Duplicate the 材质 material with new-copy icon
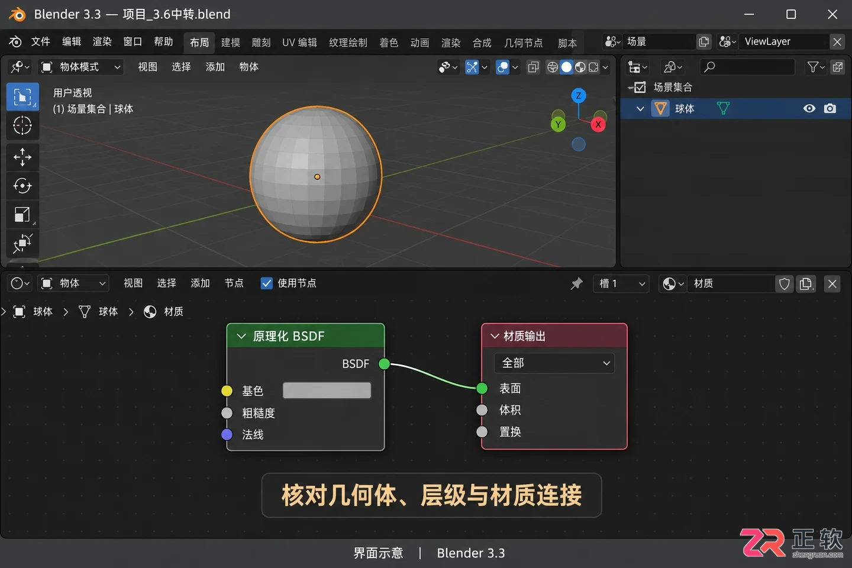 [805, 284]
